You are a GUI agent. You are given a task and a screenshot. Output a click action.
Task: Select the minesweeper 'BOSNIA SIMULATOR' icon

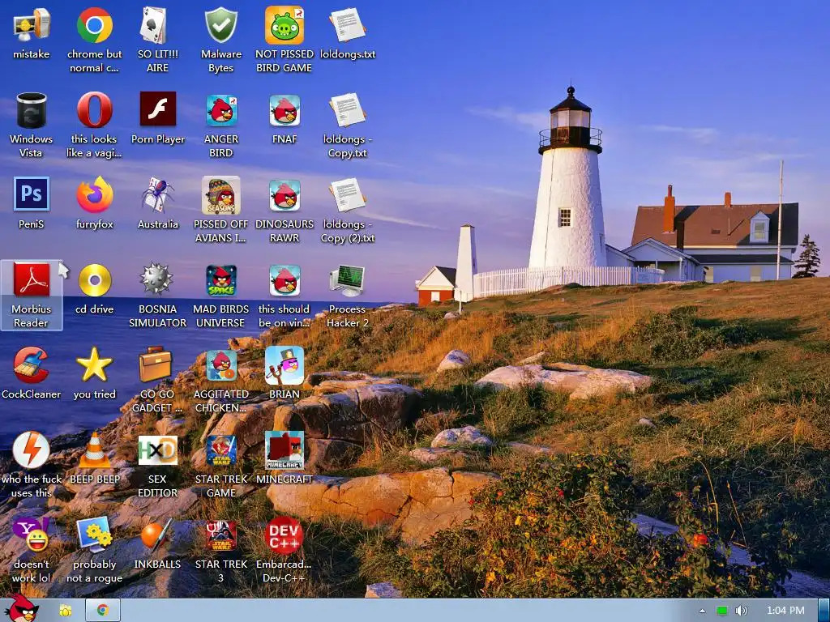157,279
